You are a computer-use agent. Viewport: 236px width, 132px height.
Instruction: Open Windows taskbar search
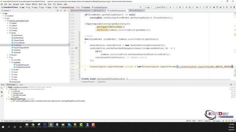9,127
